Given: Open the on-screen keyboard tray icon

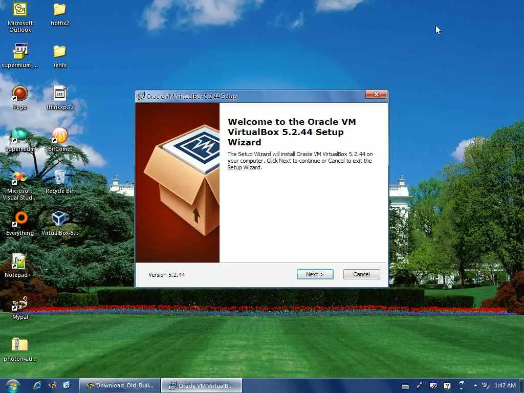Looking at the screenshot, I should click(x=405, y=387).
